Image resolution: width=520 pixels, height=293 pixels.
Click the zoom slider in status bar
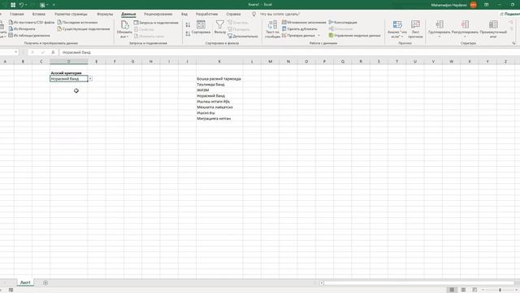tap(500, 290)
